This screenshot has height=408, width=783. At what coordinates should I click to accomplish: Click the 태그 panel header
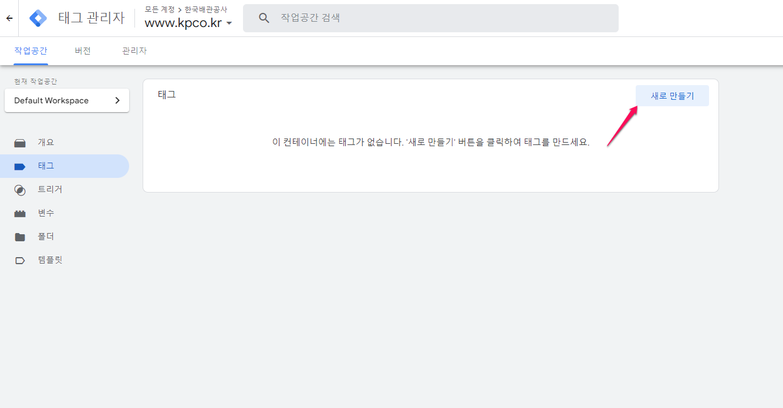click(167, 95)
